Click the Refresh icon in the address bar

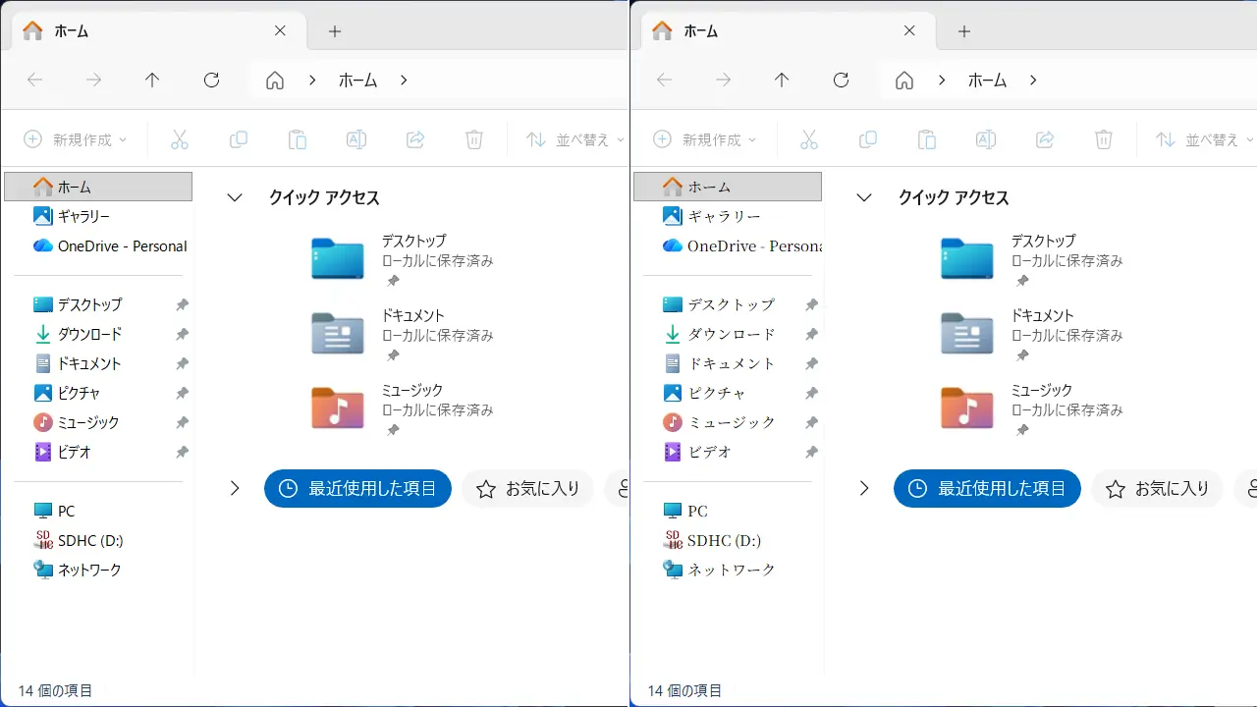point(211,81)
